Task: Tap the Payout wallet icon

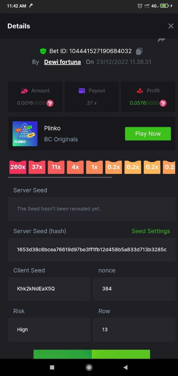Action: 82,91
